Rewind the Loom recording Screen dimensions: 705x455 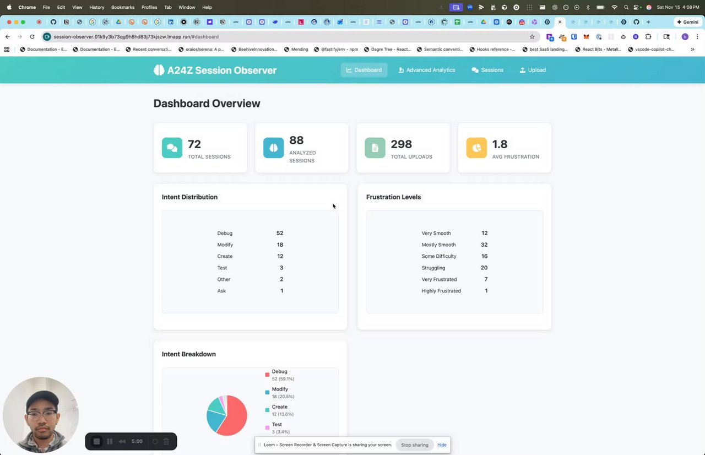click(122, 441)
